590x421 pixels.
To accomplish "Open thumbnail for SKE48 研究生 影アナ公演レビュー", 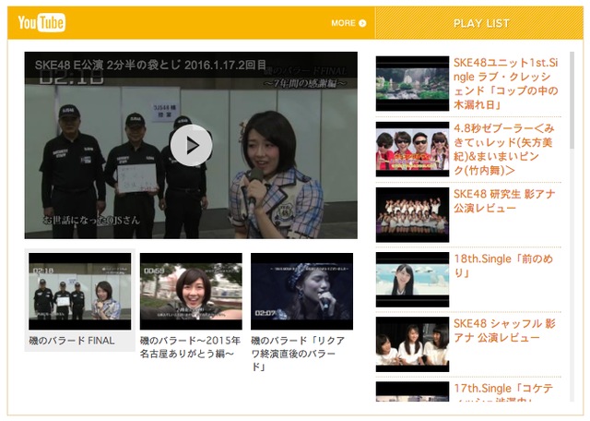I will coord(412,214).
